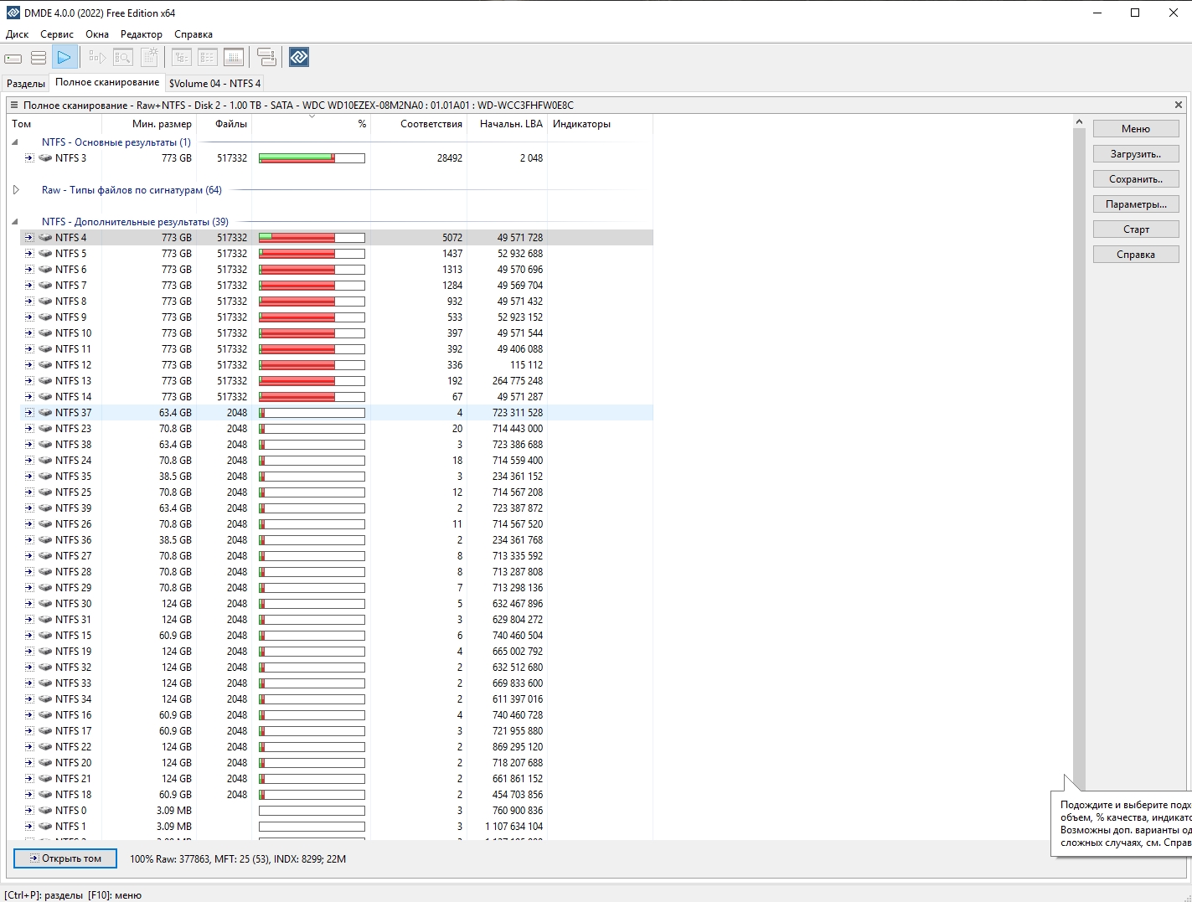
Task: Switch to the $Volume 04 - NTFS 4 tab
Action: pyautogui.click(x=214, y=84)
